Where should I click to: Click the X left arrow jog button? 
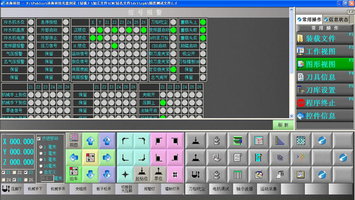pos(74,157)
